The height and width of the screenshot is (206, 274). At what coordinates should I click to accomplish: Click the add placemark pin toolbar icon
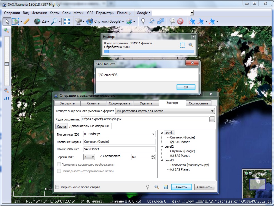143,21
